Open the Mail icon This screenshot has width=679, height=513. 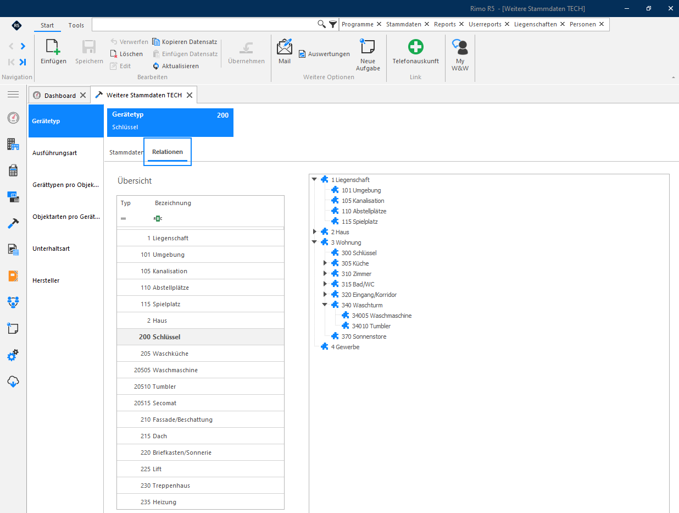[285, 47]
